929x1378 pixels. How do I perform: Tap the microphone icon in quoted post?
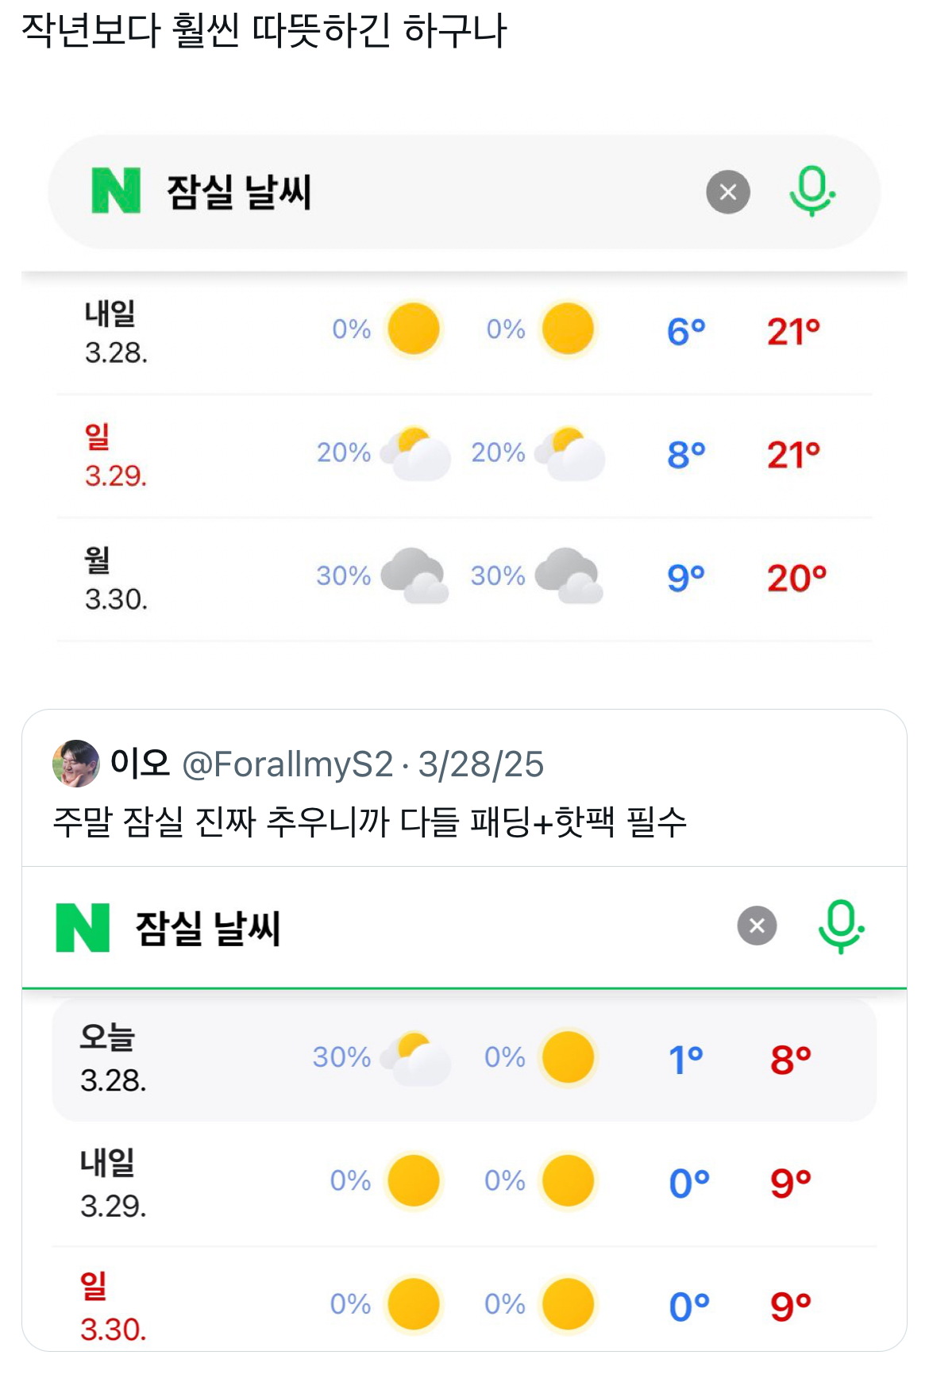coord(841,926)
